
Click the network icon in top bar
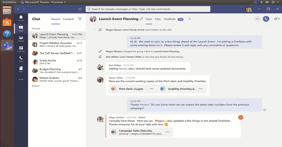(x=262, y=2)
